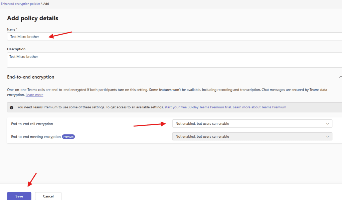Start your free 30-day Teams Premium trial

click(198, 107)
